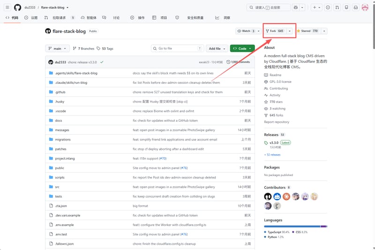Screen dimensions: 375x250
Task: Click the GitHub logo home icon
Action: pos(17,7)
